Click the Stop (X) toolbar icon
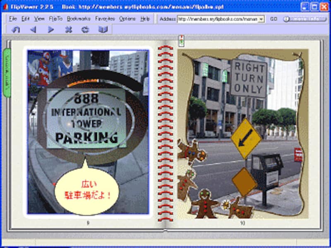 pyautogui.click(x=69, y=29)
